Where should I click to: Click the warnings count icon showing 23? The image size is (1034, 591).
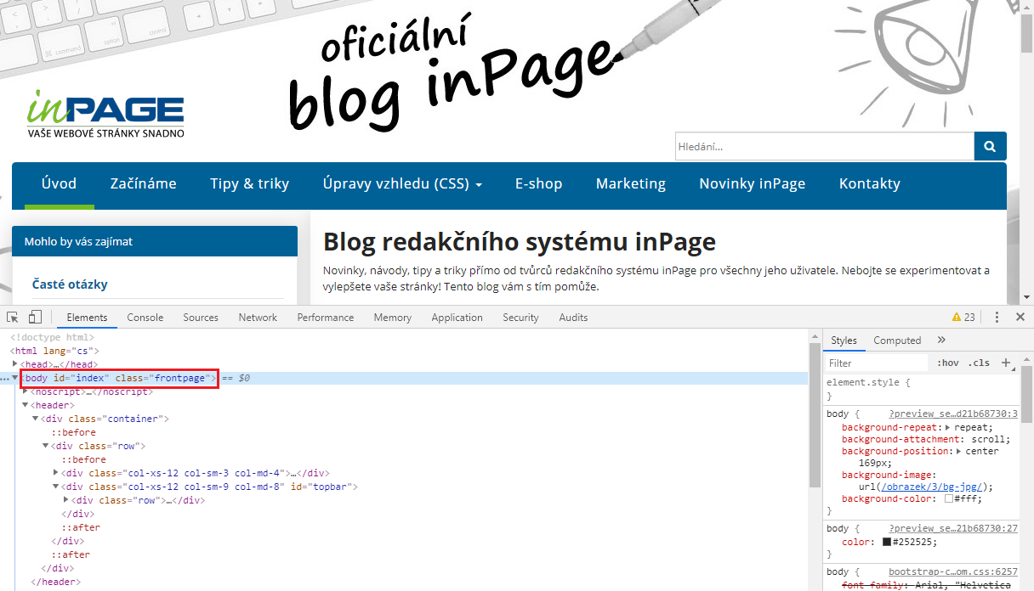963,317
